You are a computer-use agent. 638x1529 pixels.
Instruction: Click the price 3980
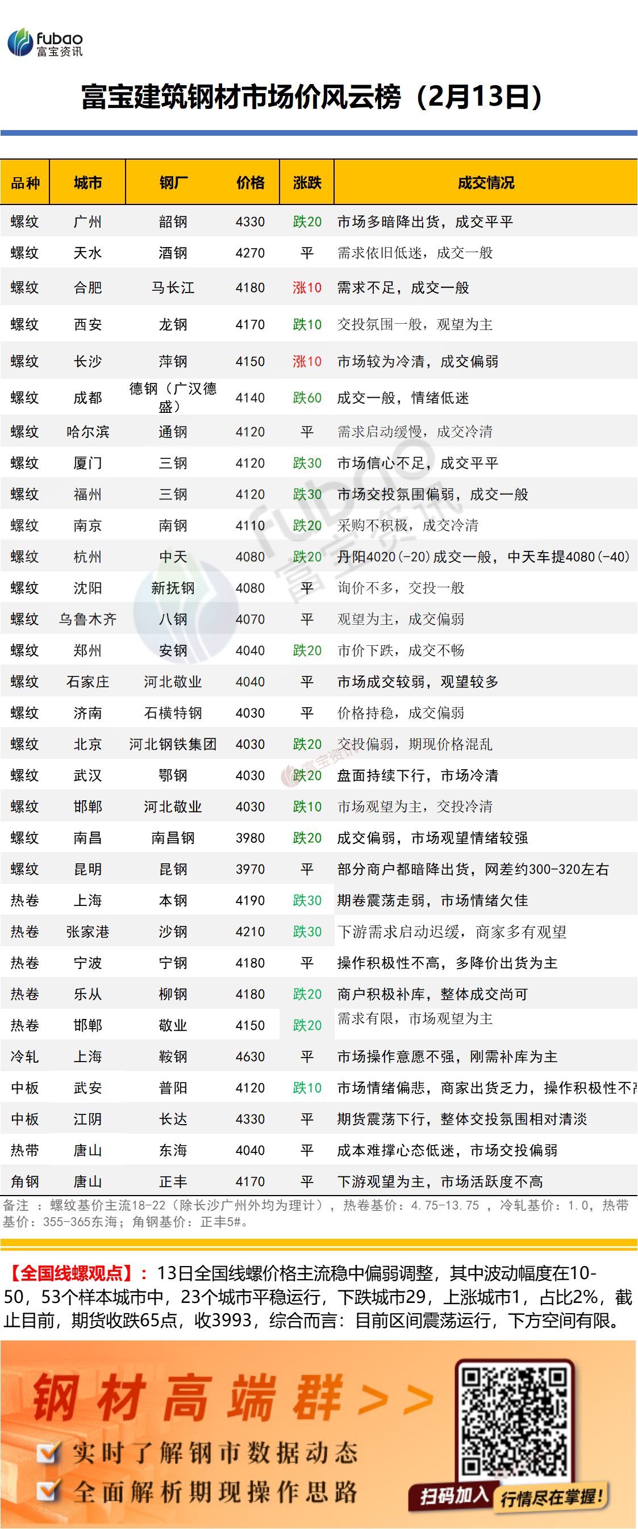(x=251, y=838)
